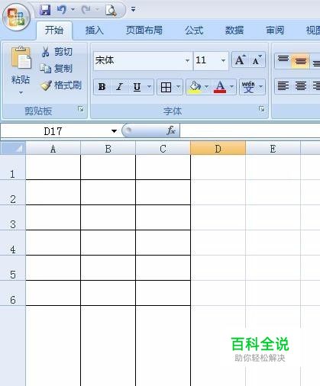The width and height of the screenshot is (320, 386).
Task: Select row 2 header
Action: point(13,192)
